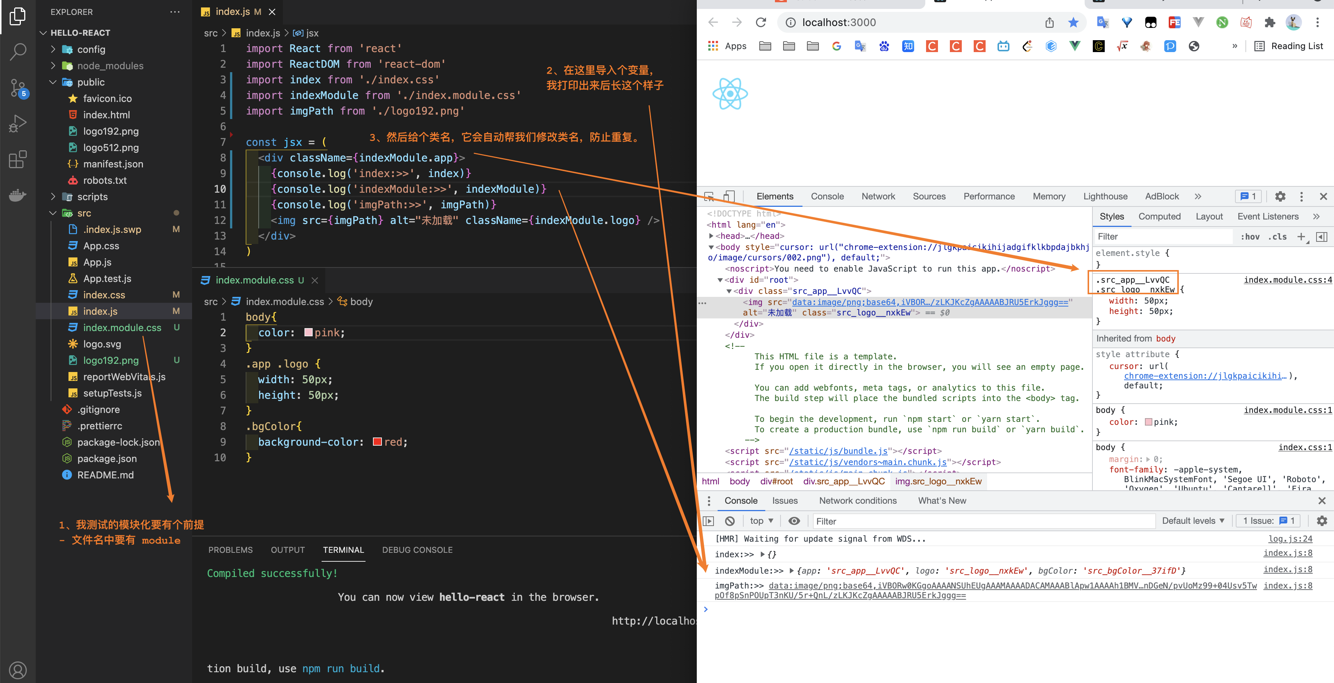
Task: Open the Explorer view in activity bar
Action: pos(17,17)
